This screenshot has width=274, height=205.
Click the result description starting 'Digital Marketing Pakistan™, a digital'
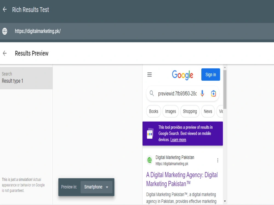(181, 198)
